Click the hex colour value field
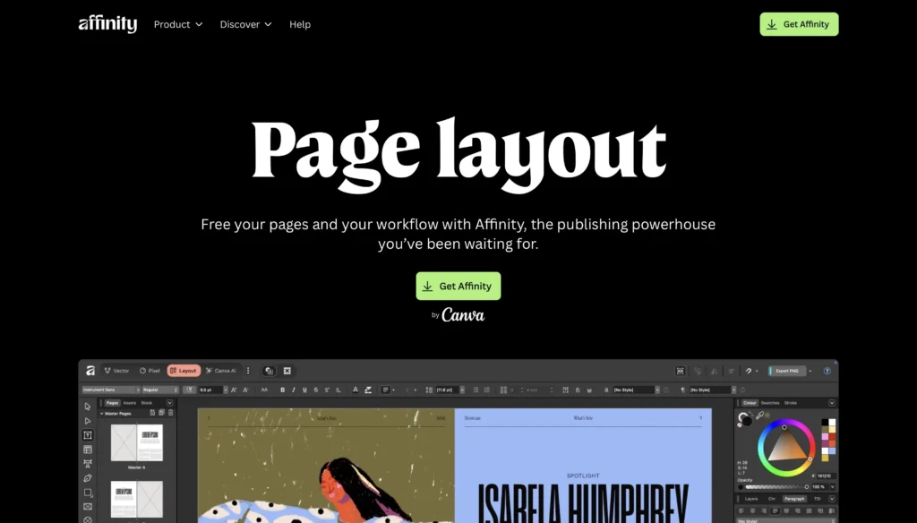This screenshot has width=917, height=523. click(x=826, y=476)
